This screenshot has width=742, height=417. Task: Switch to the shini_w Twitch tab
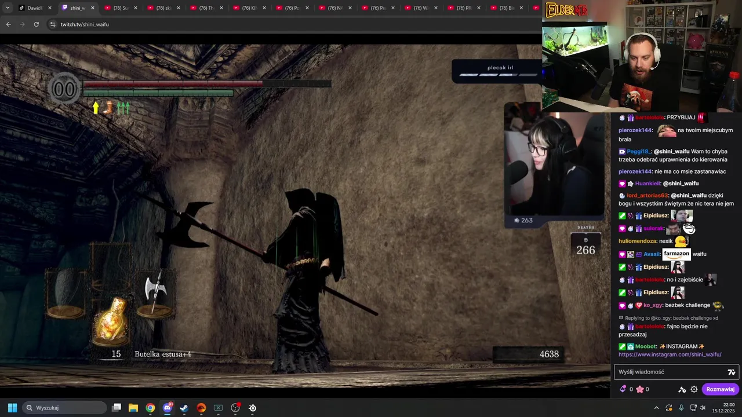tap(78, 8)
